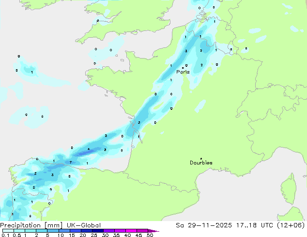Click the legend value '0.1'
Viewport: 307px width, 237px height.
[5, 235]
